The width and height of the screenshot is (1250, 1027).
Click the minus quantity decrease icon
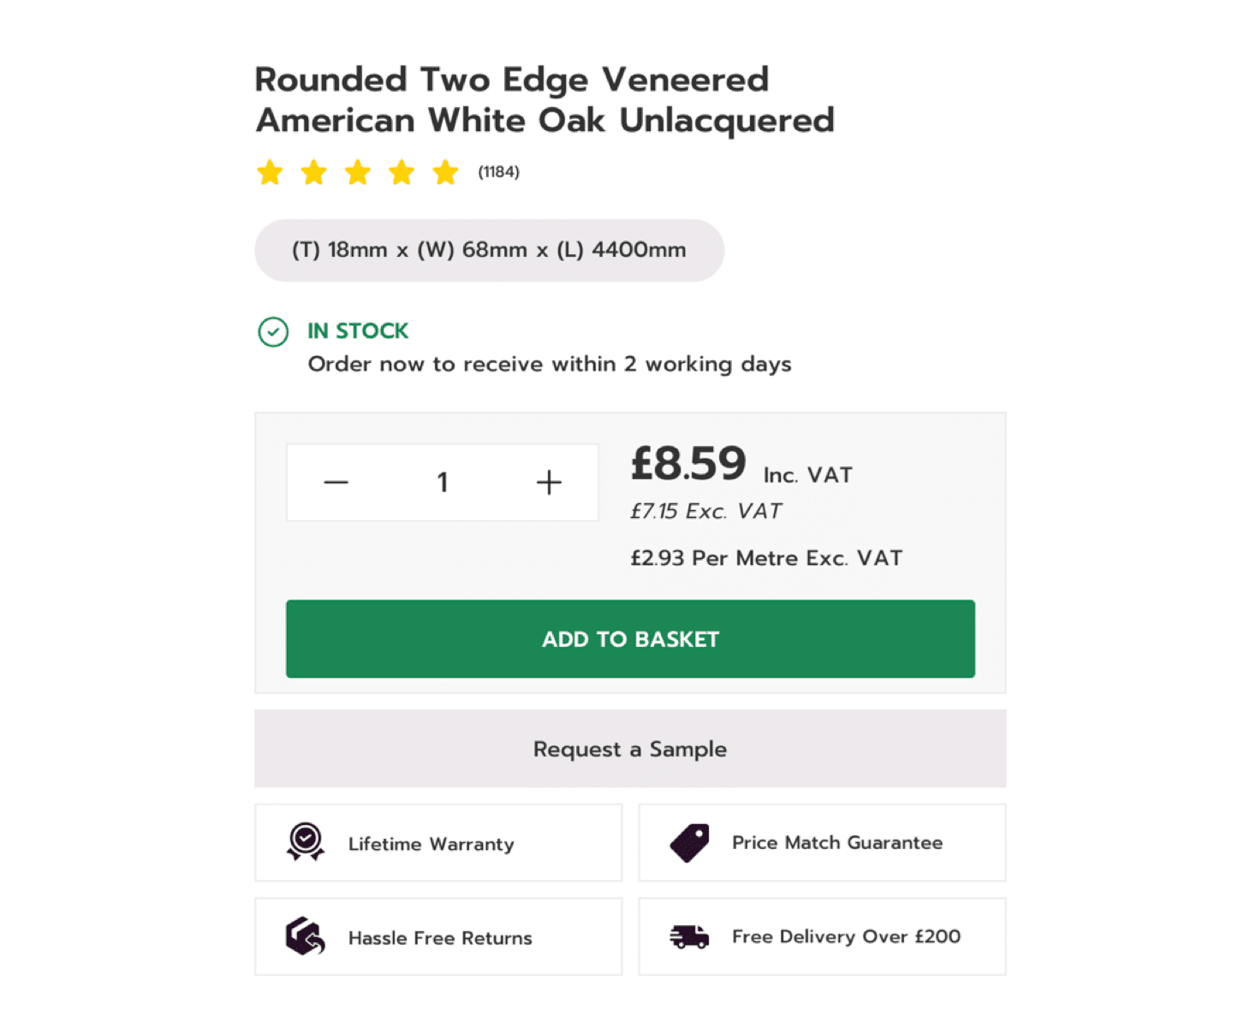[x=336, y=483]
